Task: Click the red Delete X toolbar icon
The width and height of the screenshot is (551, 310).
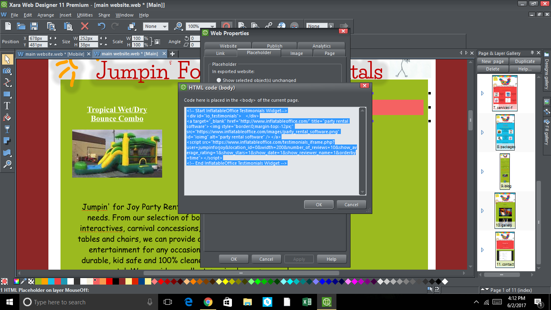Action: [85, 26]
